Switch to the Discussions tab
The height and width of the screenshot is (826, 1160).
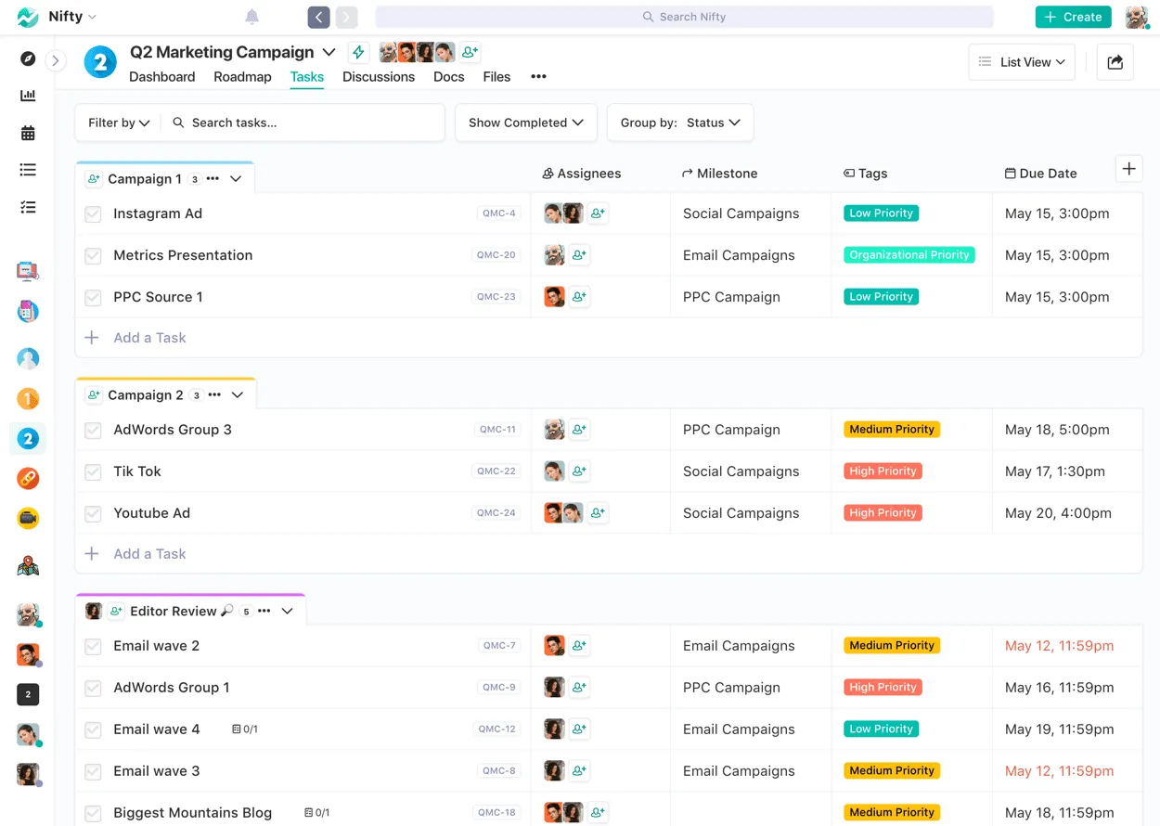379,77
